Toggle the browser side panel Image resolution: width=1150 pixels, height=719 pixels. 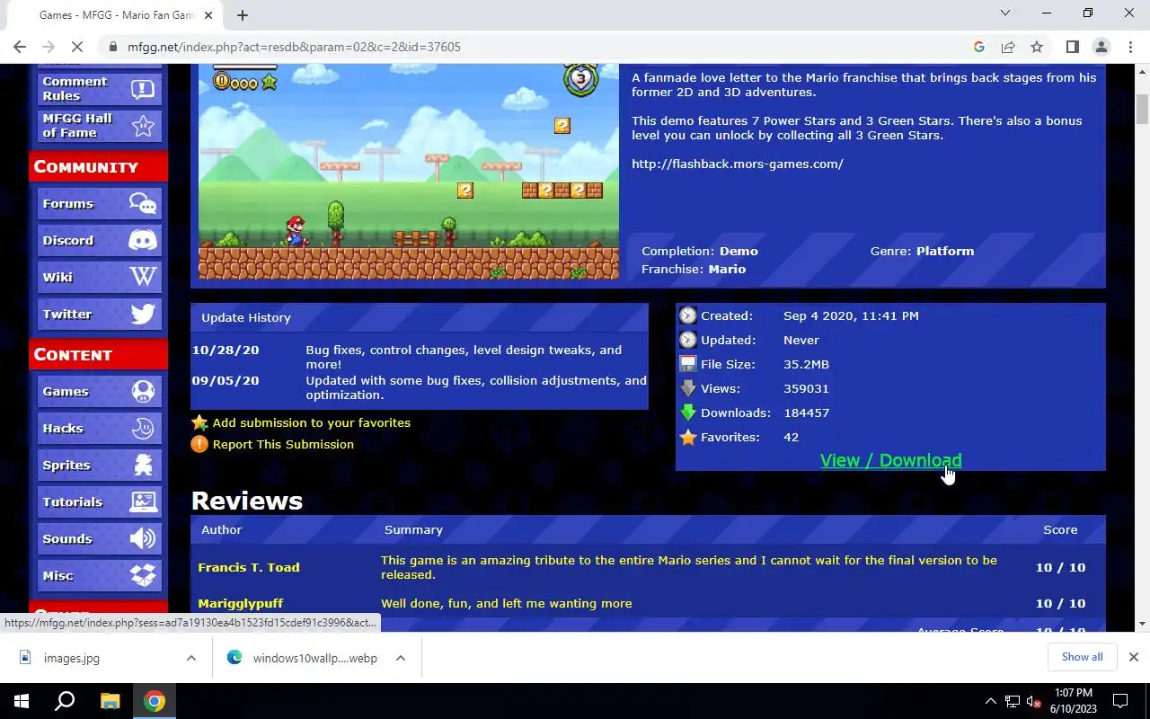[1072, 47]
